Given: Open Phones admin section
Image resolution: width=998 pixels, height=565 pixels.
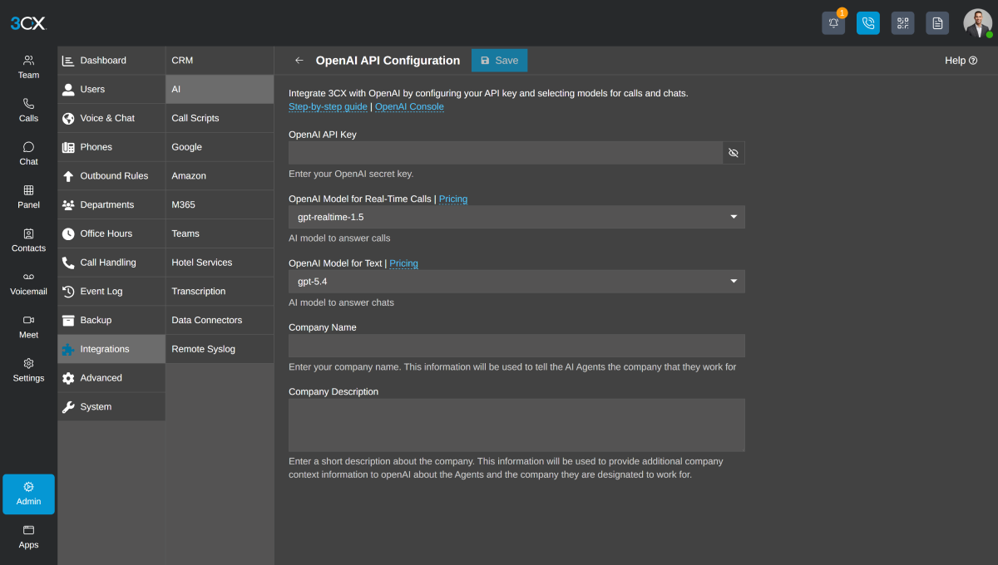Looking at the screenshot, I should [111, 147].
